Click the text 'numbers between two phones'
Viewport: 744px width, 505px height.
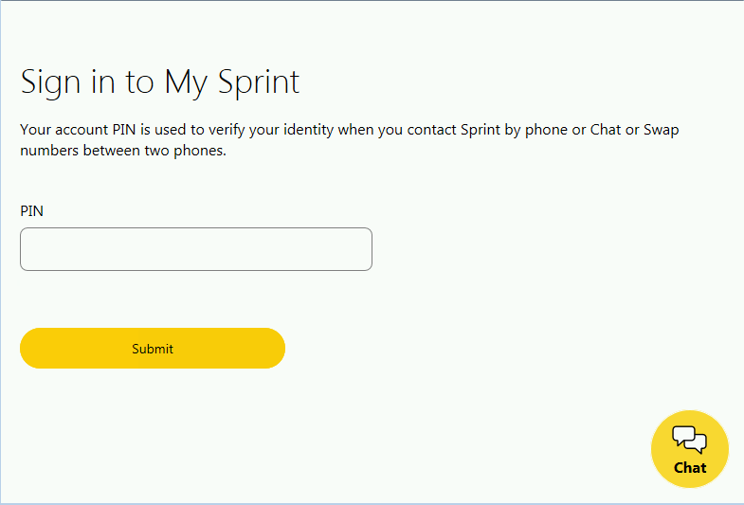[x=123, y=151]
